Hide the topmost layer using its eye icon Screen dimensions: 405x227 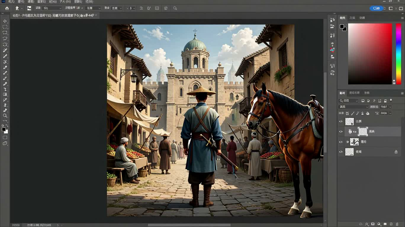pos(341,121)
